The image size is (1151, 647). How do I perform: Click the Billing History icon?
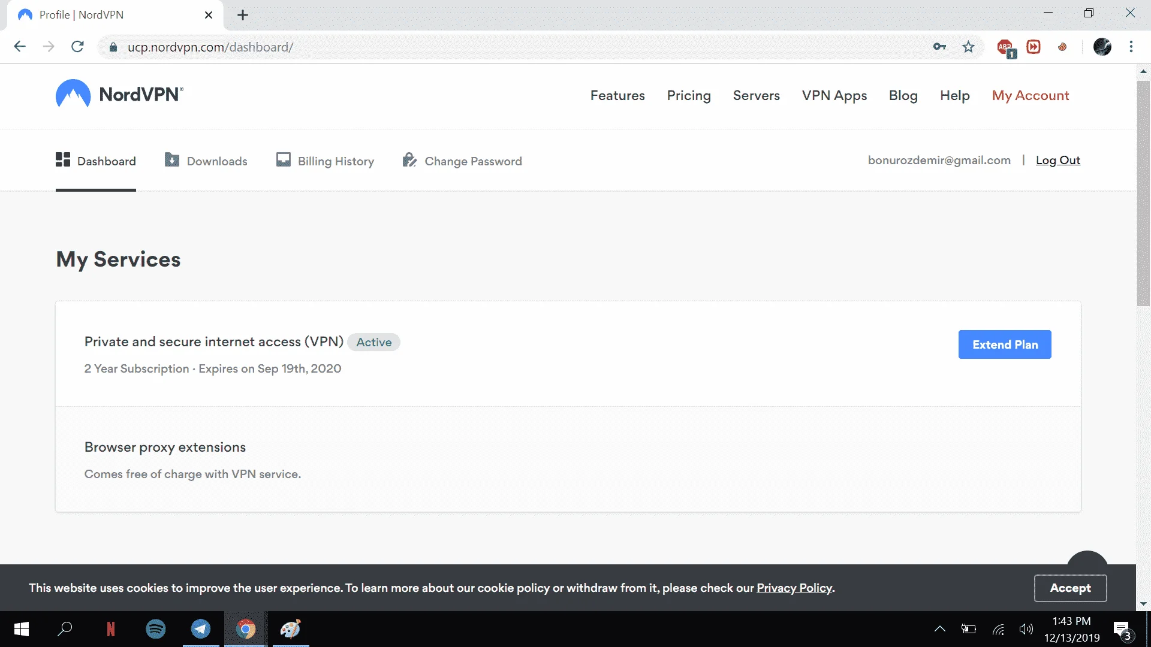click(x=284, y=159)
